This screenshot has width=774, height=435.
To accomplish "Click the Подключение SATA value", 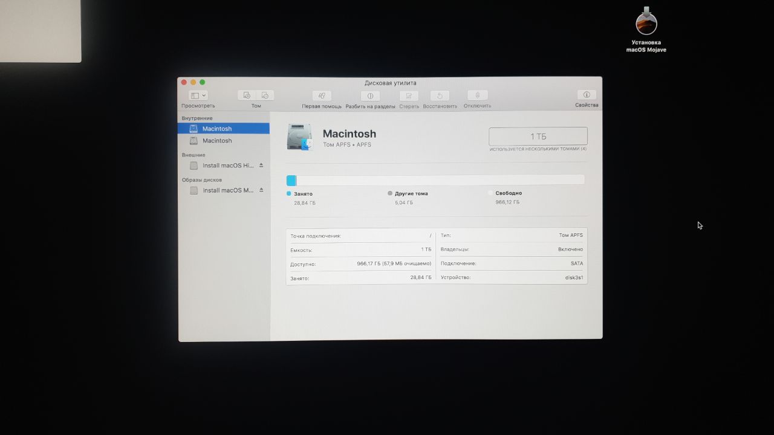I will tap(577, 263).
